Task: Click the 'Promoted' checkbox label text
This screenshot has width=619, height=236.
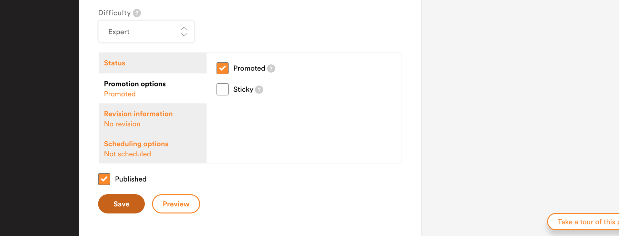Action: point(249,68)
